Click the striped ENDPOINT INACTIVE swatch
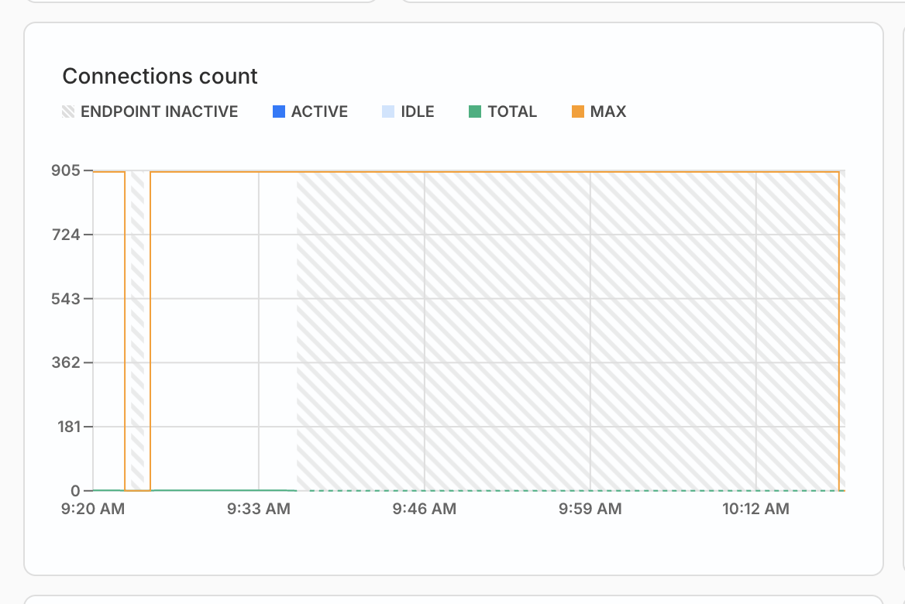Viewport: 905px width, 604px height. point(68,112)
